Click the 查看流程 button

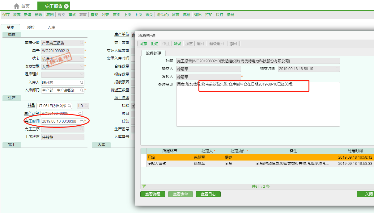tap(153, 194)
